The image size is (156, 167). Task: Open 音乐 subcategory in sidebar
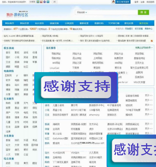[8, 53]
